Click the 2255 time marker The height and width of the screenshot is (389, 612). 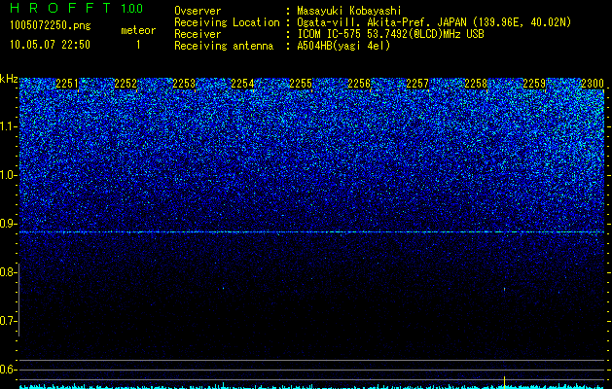point(301,84)
